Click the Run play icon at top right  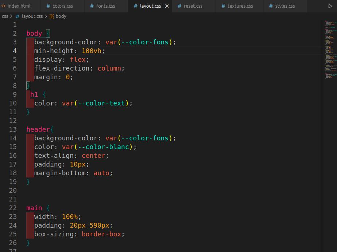pos(330,6)
